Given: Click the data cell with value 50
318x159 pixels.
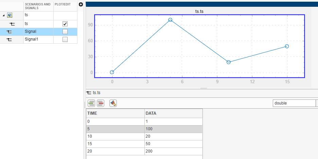Looking at the screenshot, I should 173,144.
